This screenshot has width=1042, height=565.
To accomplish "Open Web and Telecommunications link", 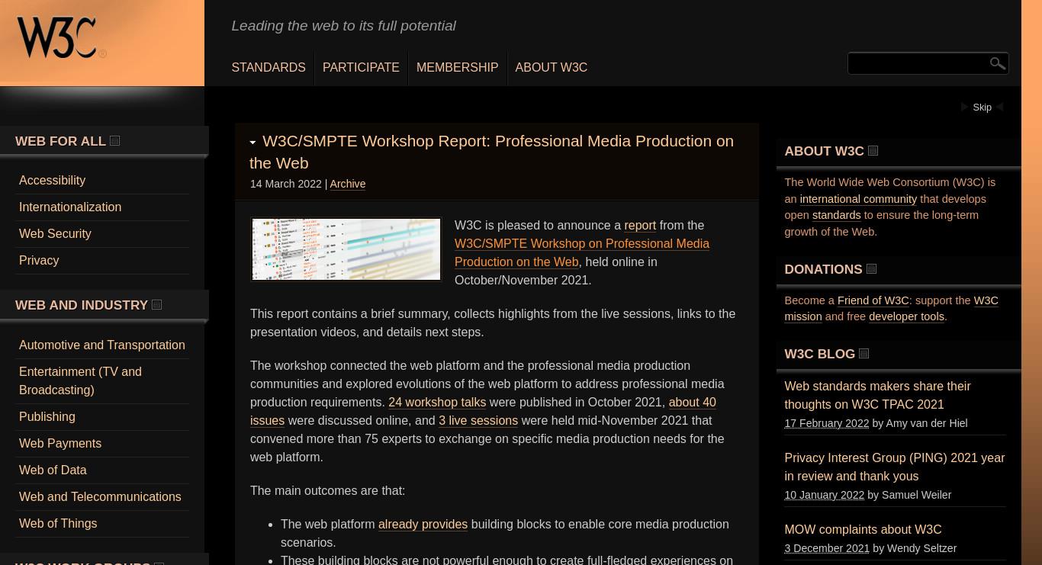I will [100, 496].
